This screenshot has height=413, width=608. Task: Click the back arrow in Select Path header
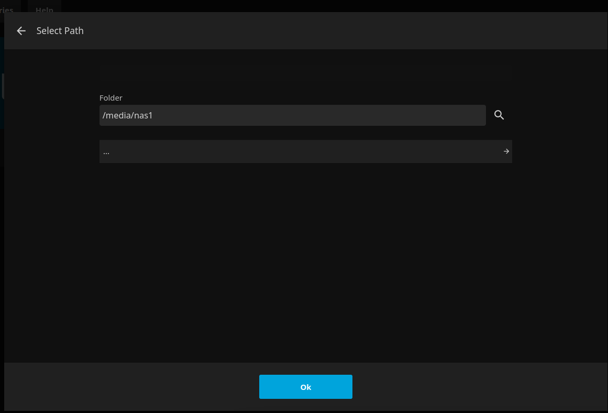tap(21, 31)
